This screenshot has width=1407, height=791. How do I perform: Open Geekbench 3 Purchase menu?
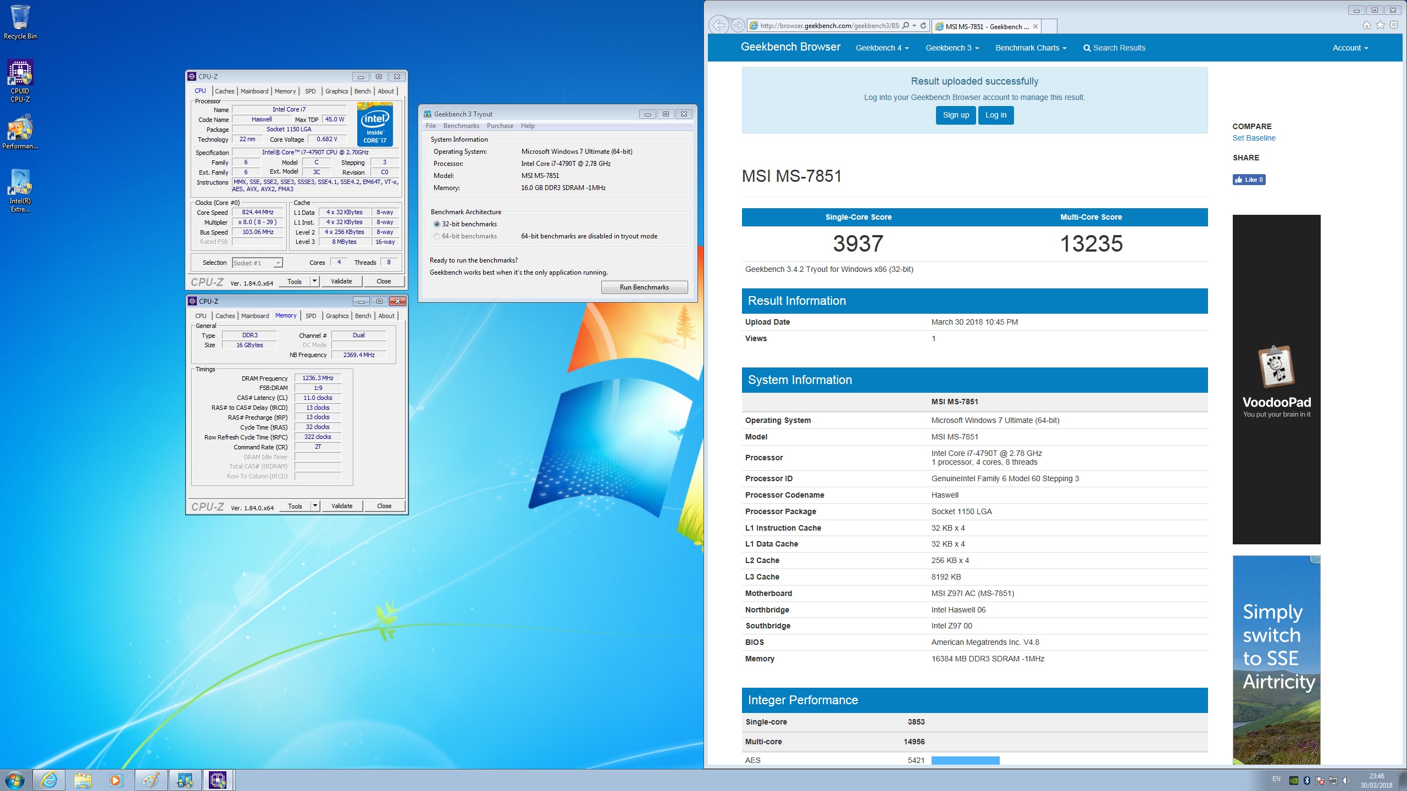[500, 126]
